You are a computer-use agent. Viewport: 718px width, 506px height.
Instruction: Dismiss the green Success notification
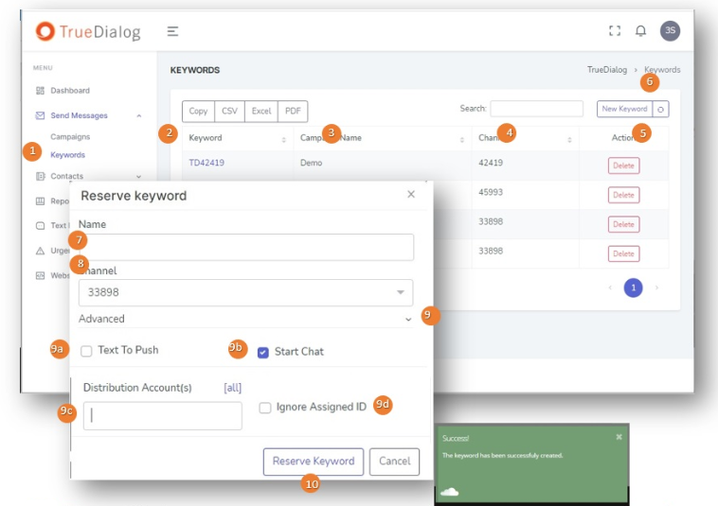click(619, 437)
